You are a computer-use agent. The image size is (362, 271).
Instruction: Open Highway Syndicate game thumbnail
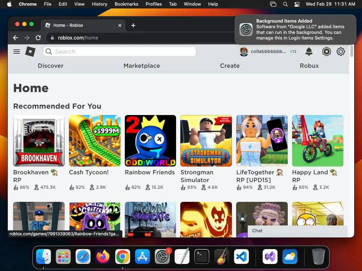(x=150, y=219)
